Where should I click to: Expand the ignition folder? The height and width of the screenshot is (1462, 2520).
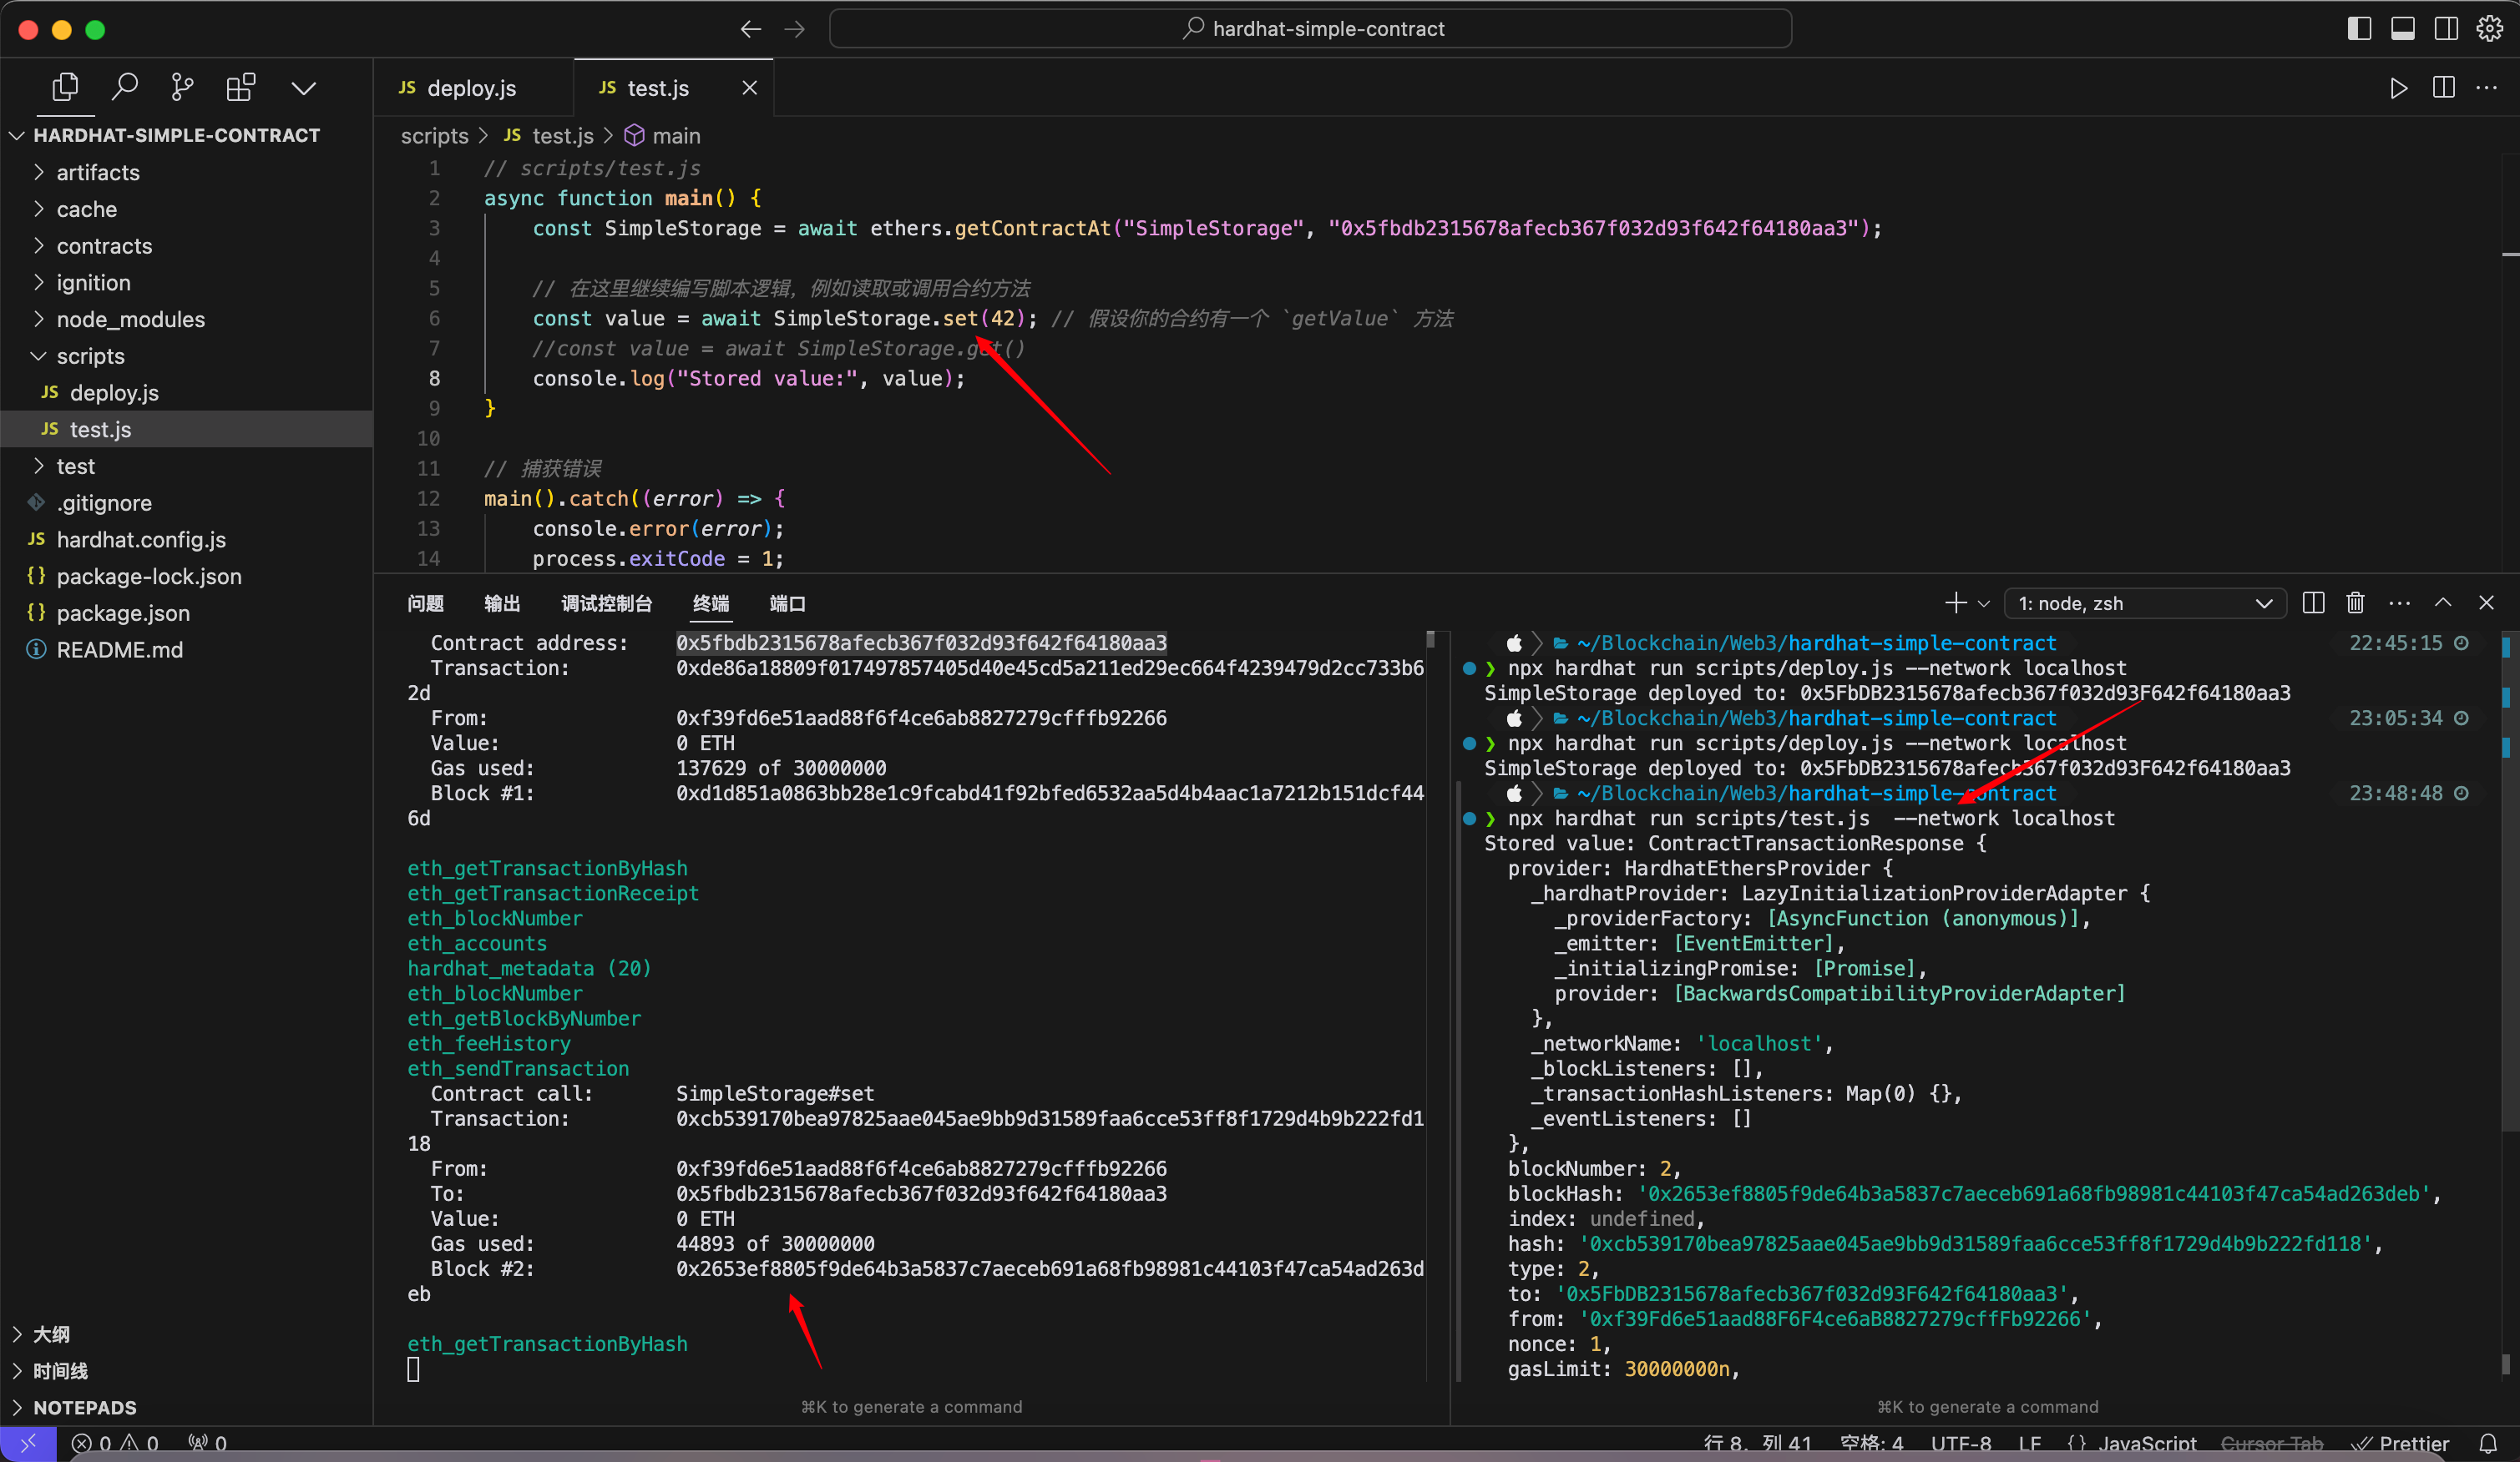pos(186,283)
